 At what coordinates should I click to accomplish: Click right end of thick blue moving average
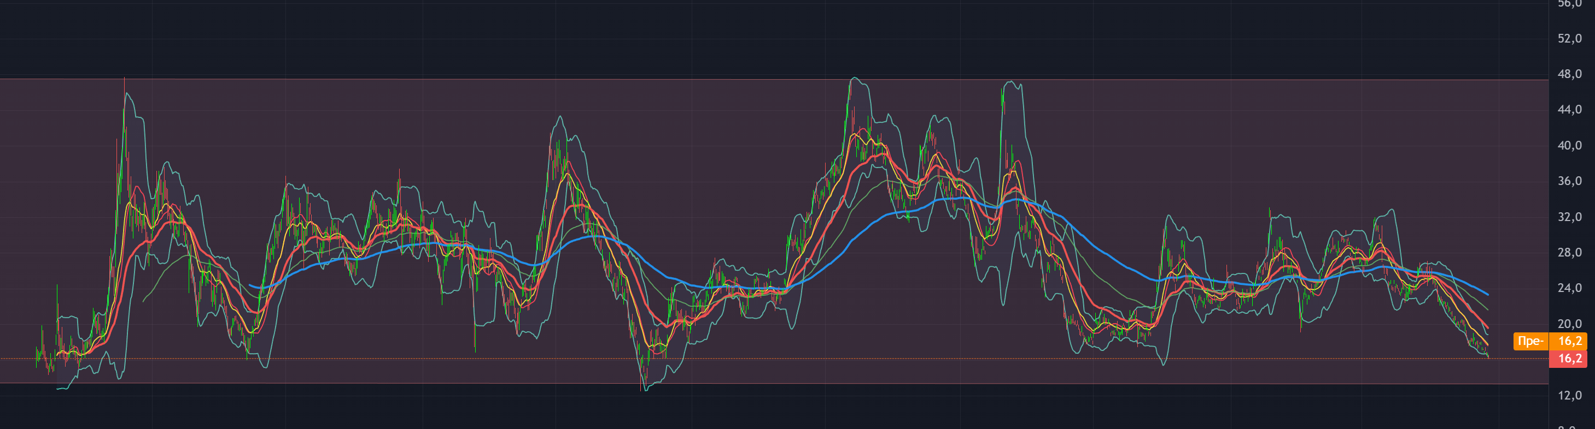pyautogui.click(x=1488, y=294)
